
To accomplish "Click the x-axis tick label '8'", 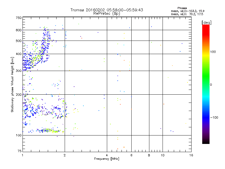I will coord(149,155).
